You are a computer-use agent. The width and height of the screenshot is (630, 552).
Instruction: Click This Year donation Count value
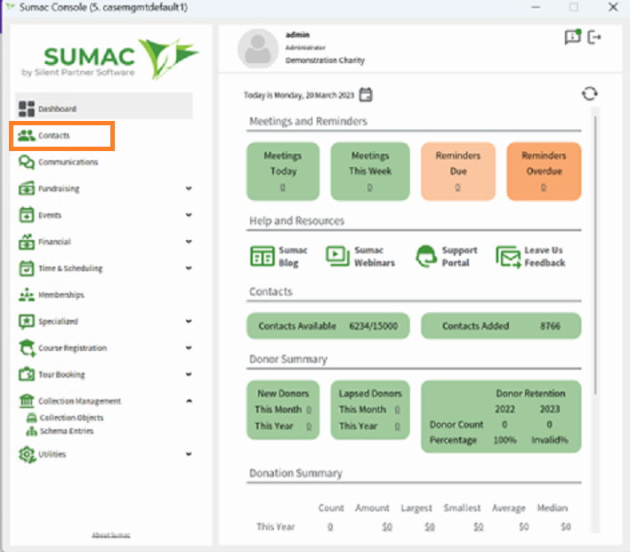(330, 526)
